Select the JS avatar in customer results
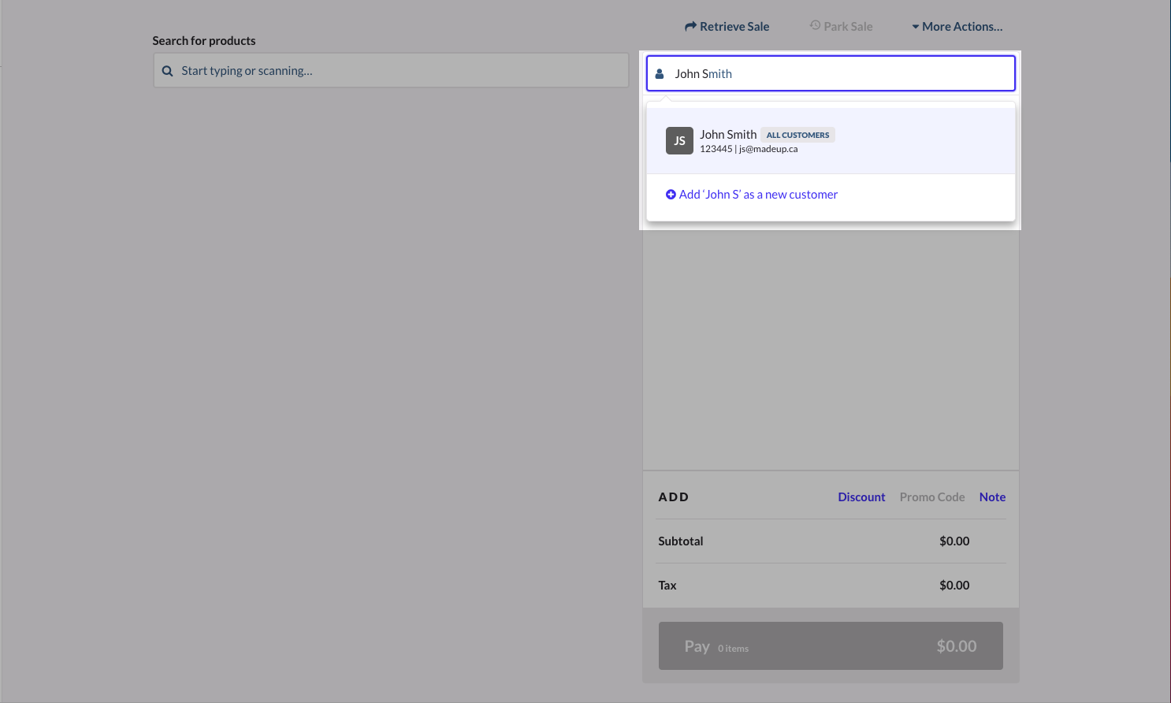 679,141
